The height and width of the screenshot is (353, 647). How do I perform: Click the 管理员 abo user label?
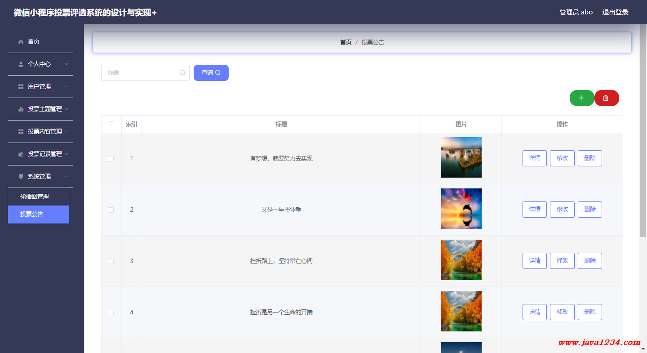click(x=576, y=12)
